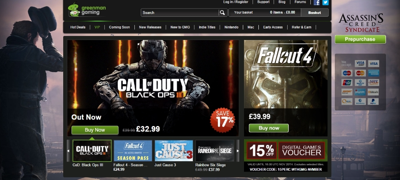Click the "Fallout 4 - Season" caption
This screenshot has height=180, width=400.
[130, 165]
